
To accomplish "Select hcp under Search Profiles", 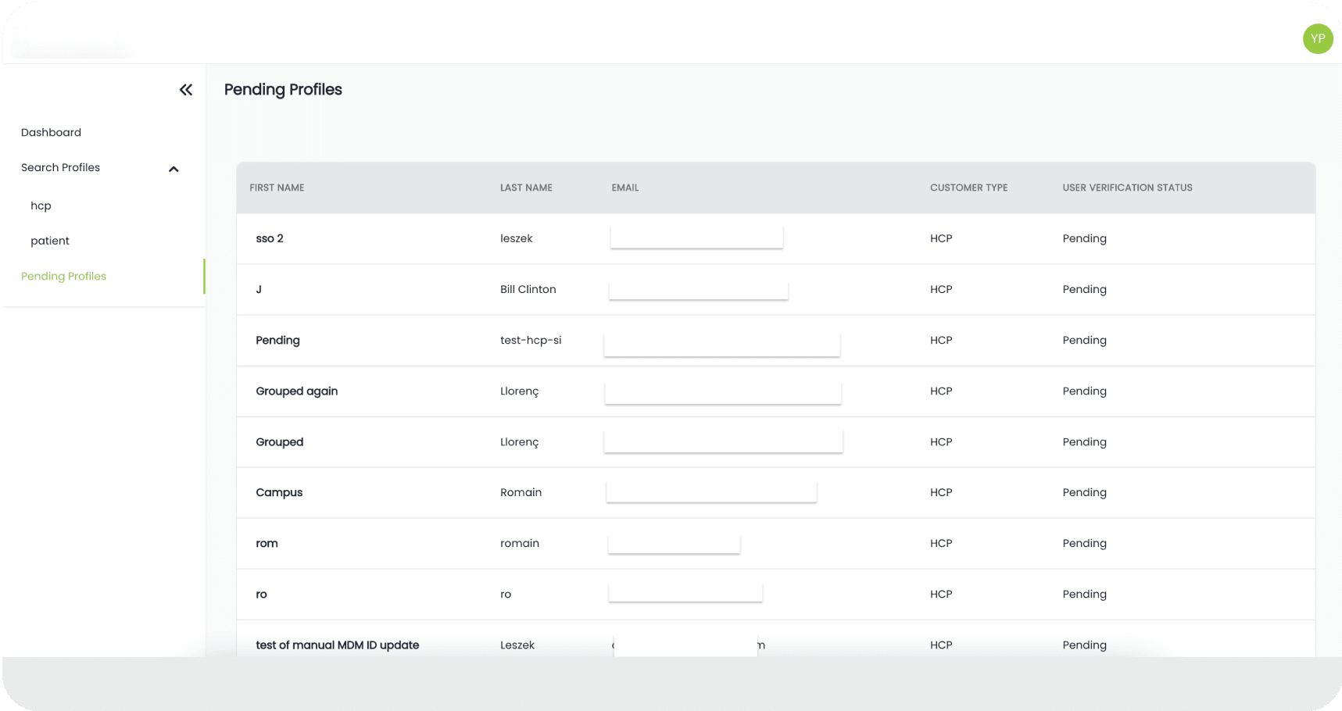I will click(x=41, y=205).
